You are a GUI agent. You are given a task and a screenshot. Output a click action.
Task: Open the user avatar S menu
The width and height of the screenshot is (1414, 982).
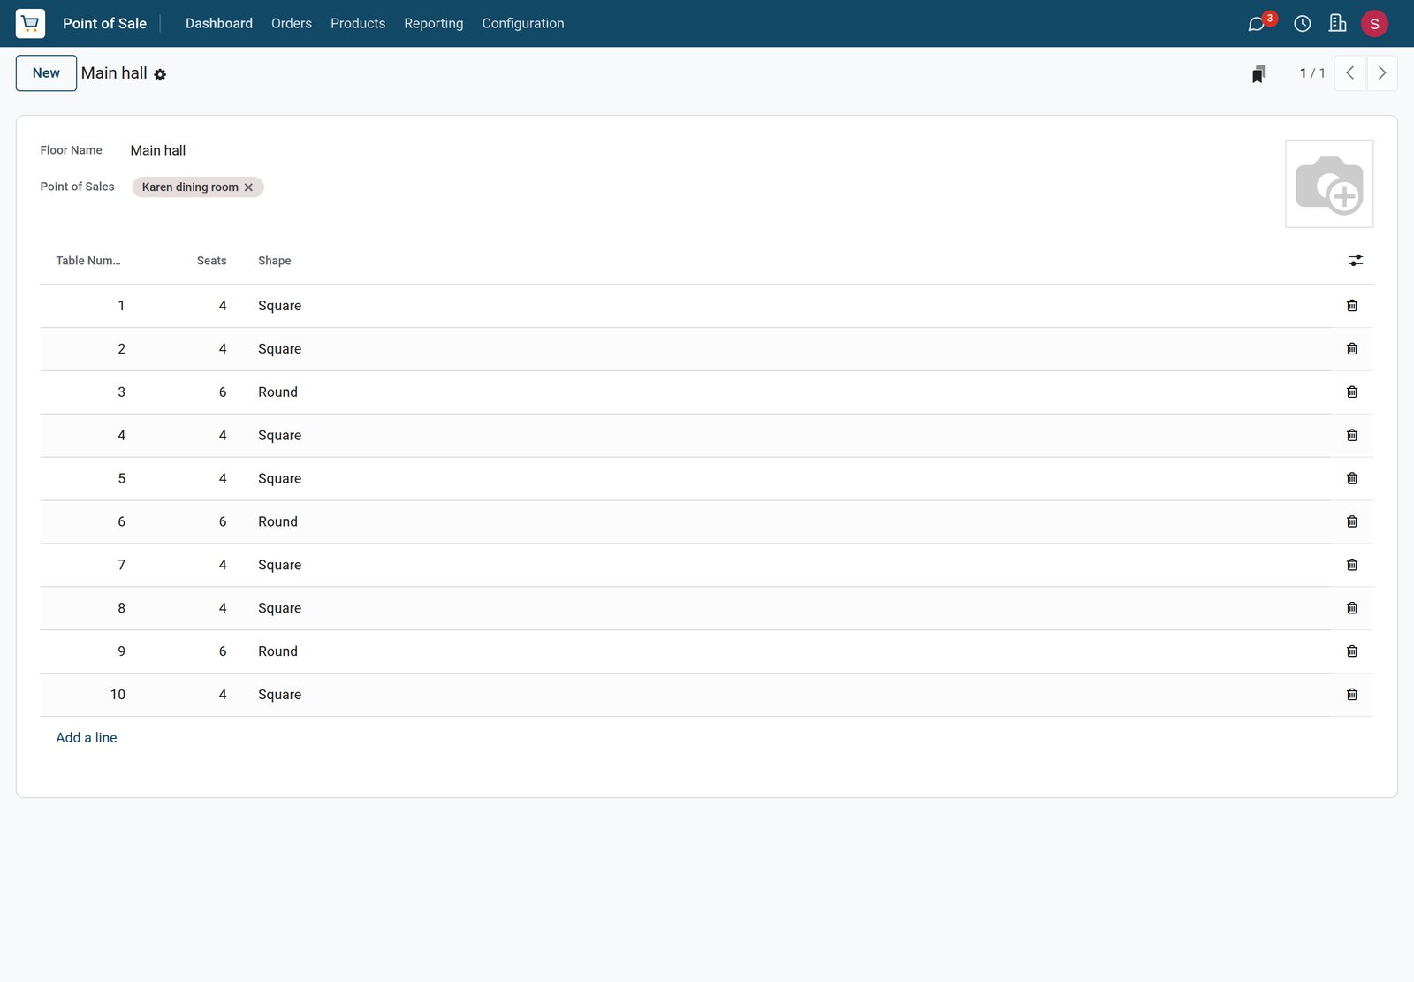(x=1374, y=24)
